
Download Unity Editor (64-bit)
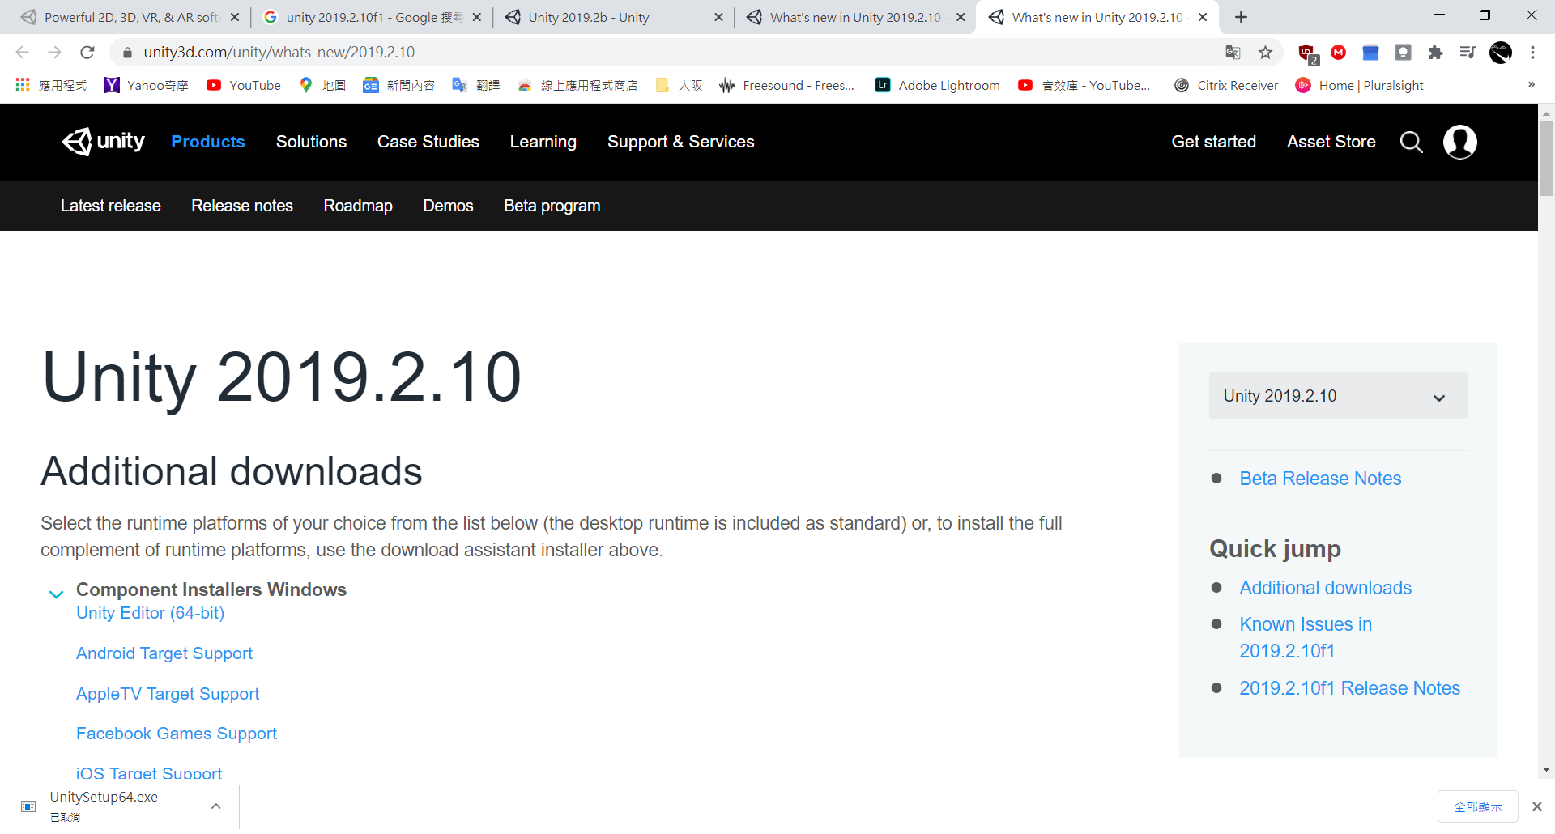(x=150, y=613)
